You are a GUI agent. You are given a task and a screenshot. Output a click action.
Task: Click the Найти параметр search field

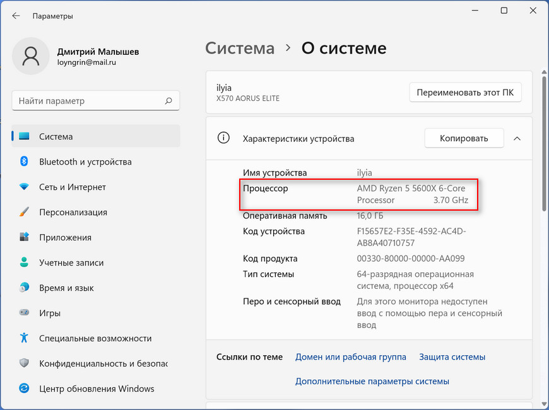[88, 100]
